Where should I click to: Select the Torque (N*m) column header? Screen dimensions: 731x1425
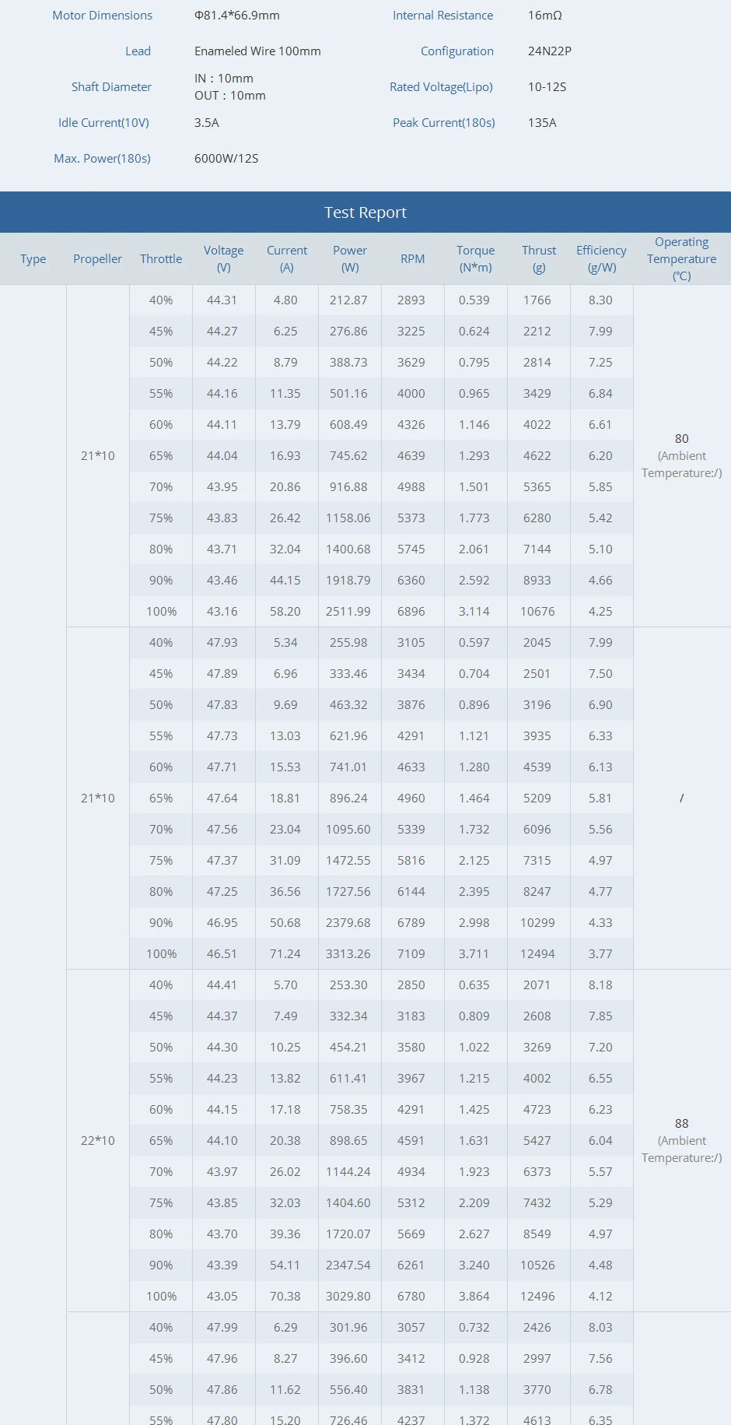(x=475, y=259)
